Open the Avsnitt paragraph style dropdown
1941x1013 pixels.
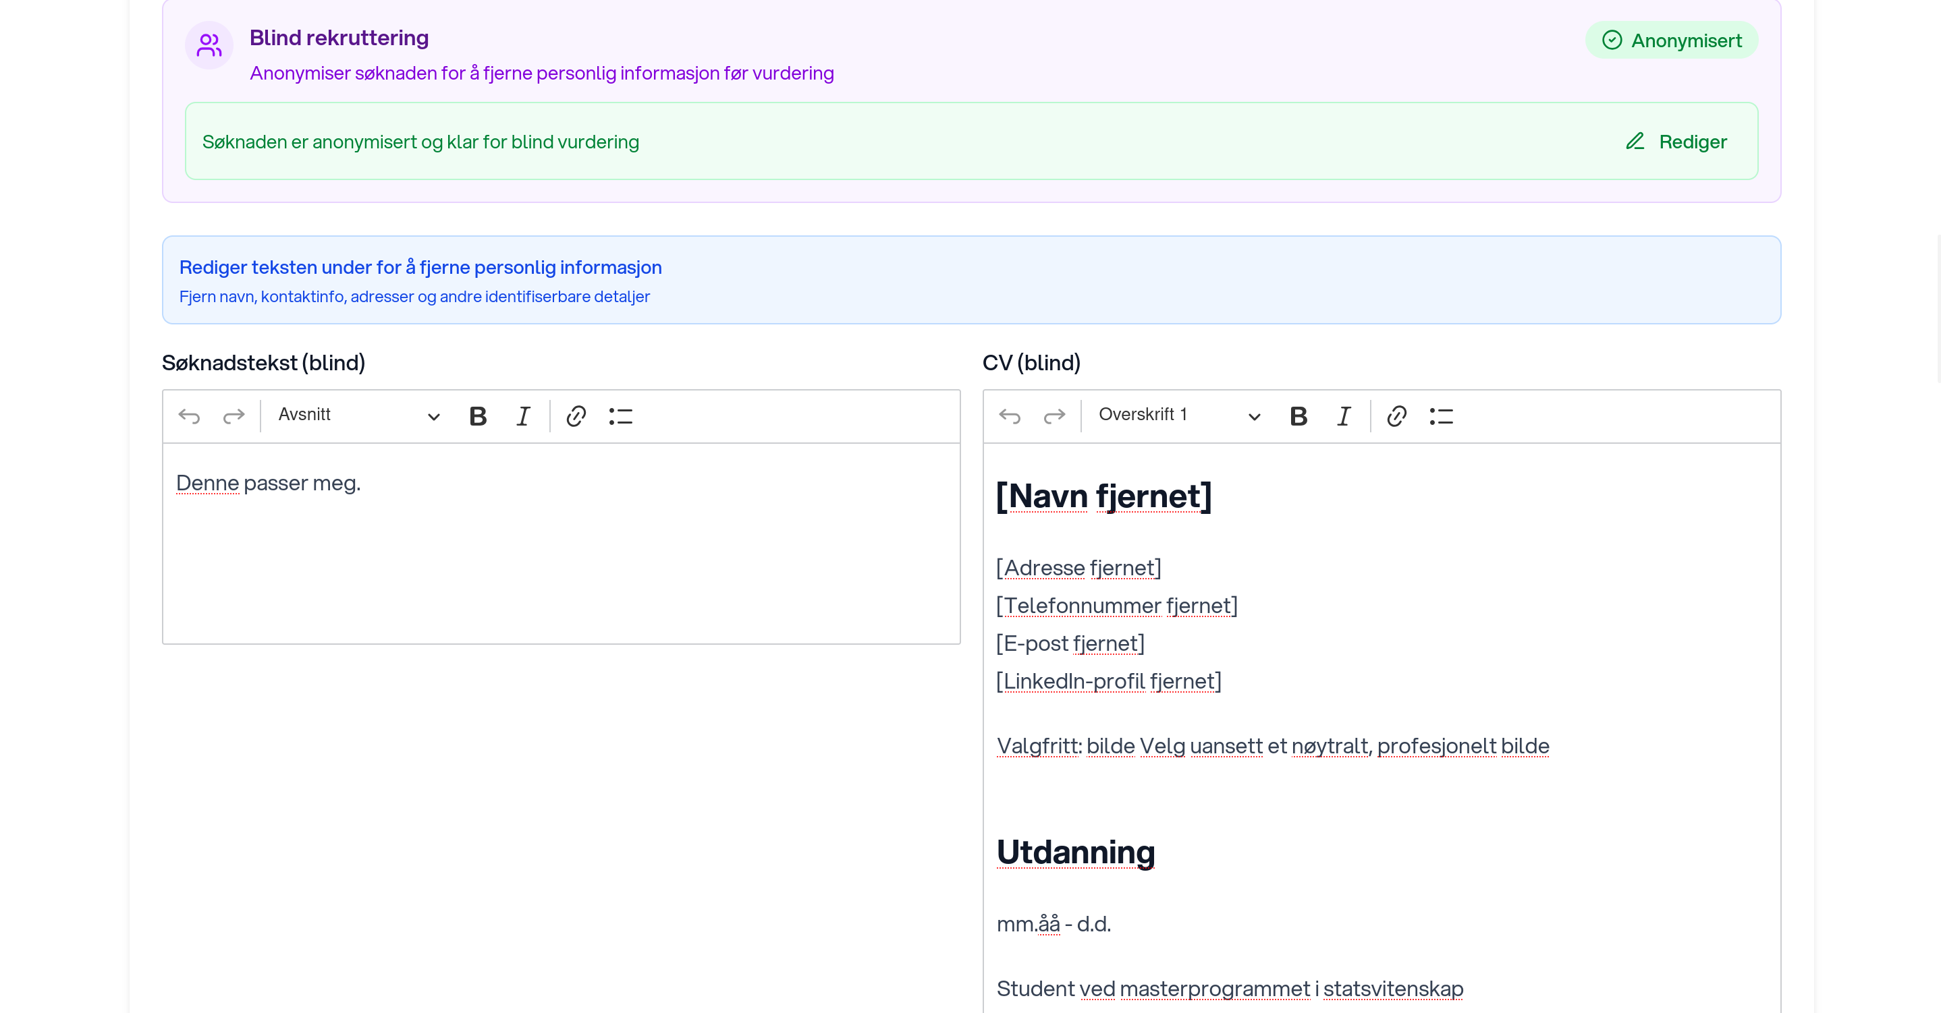pyautogui.click(x=358, y=415)
